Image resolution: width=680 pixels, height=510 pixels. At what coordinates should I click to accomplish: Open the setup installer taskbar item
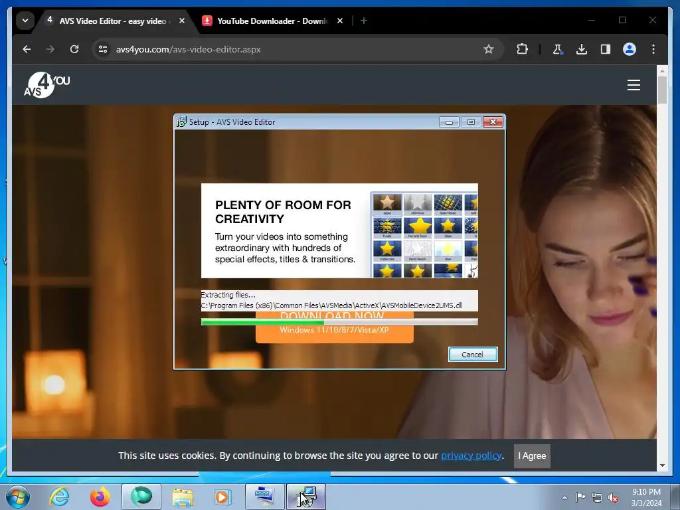[306, 497]
